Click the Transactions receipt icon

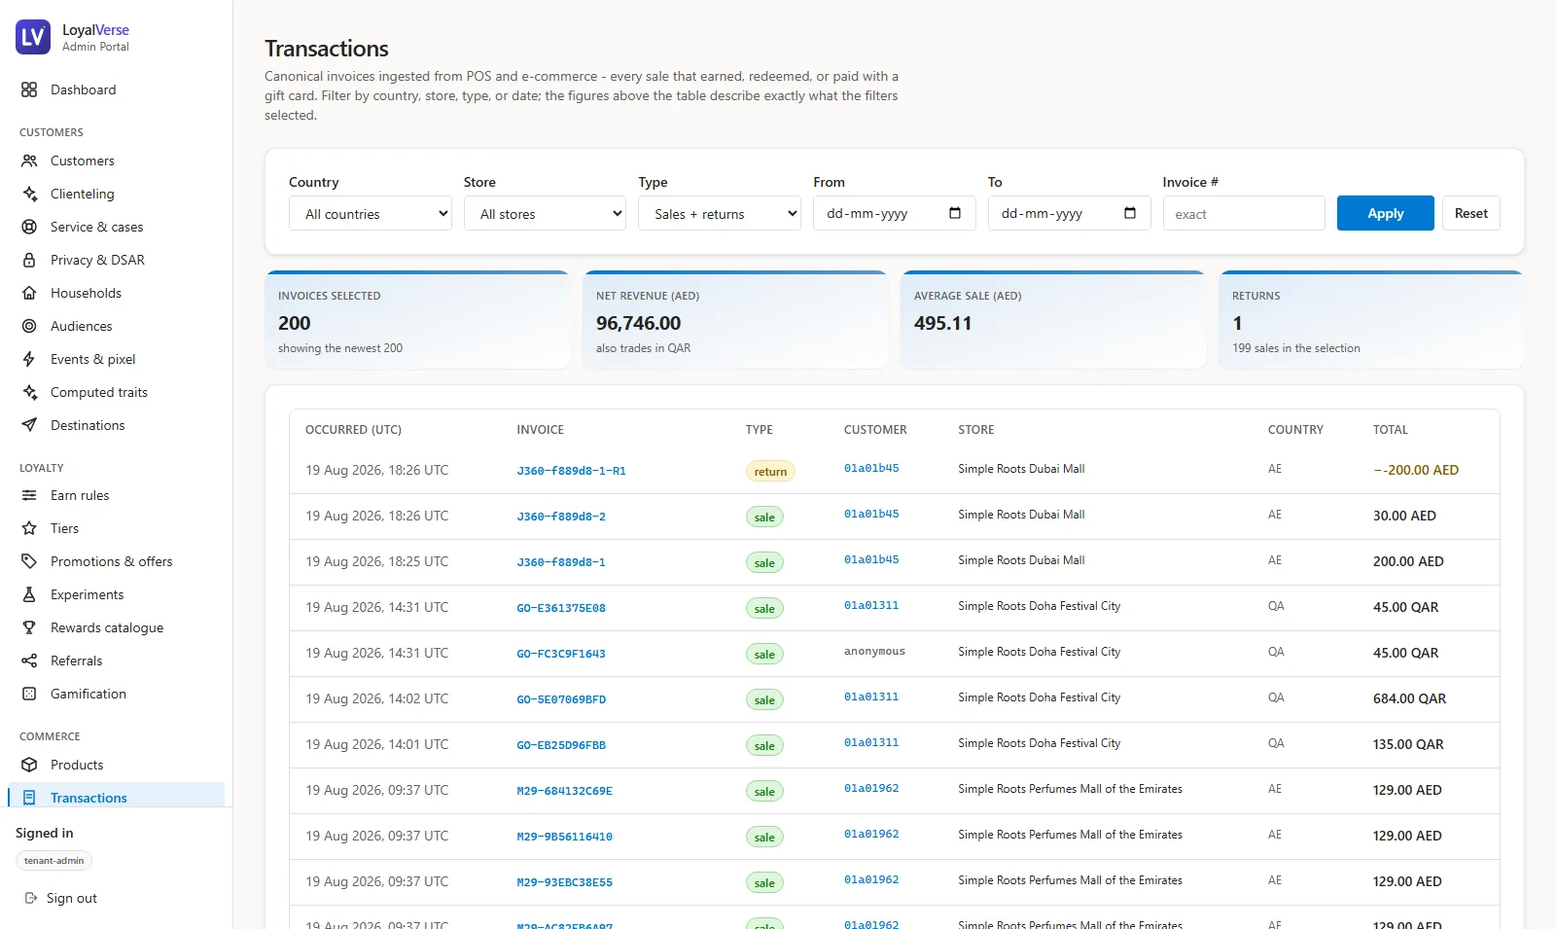pyautogui.click(x=29, y=798)
